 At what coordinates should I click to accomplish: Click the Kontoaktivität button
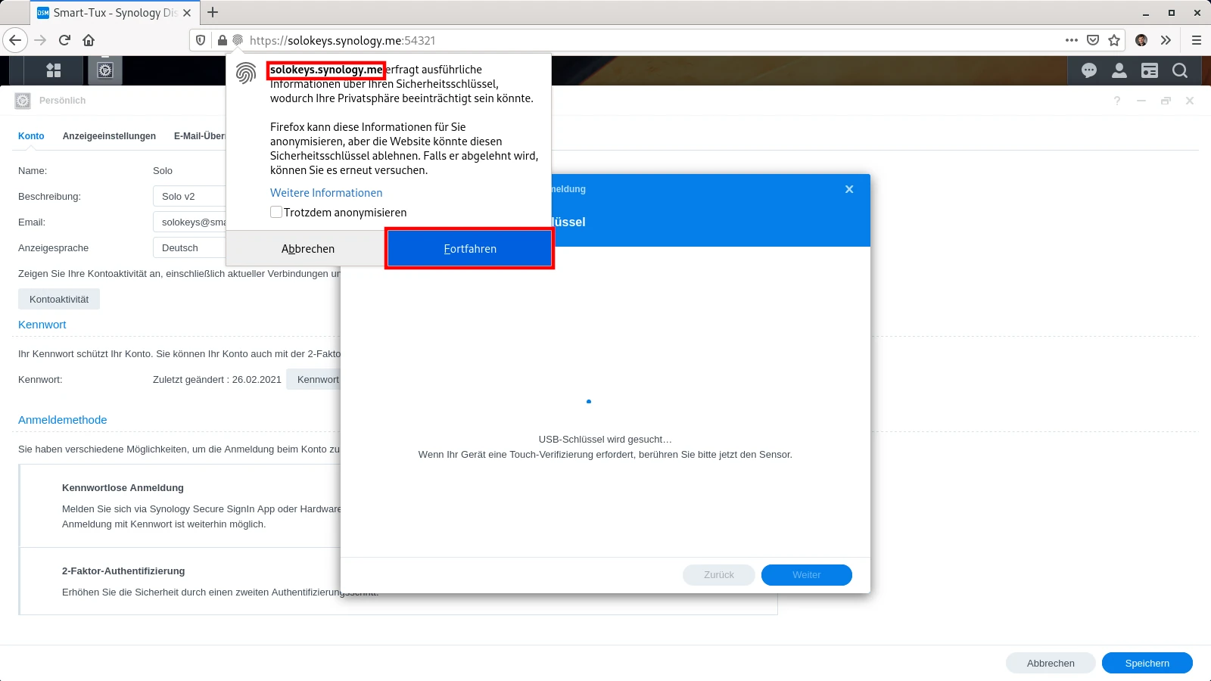pyautogui.click(x=59, y=299)
